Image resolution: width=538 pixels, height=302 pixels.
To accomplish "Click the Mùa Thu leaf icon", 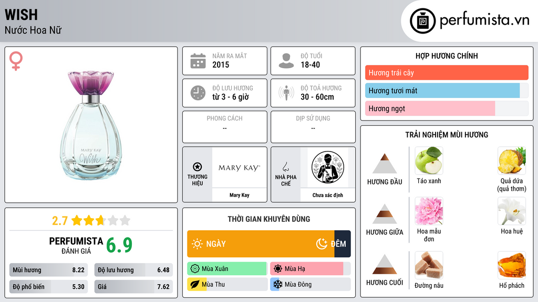I will tap(195, 284).
